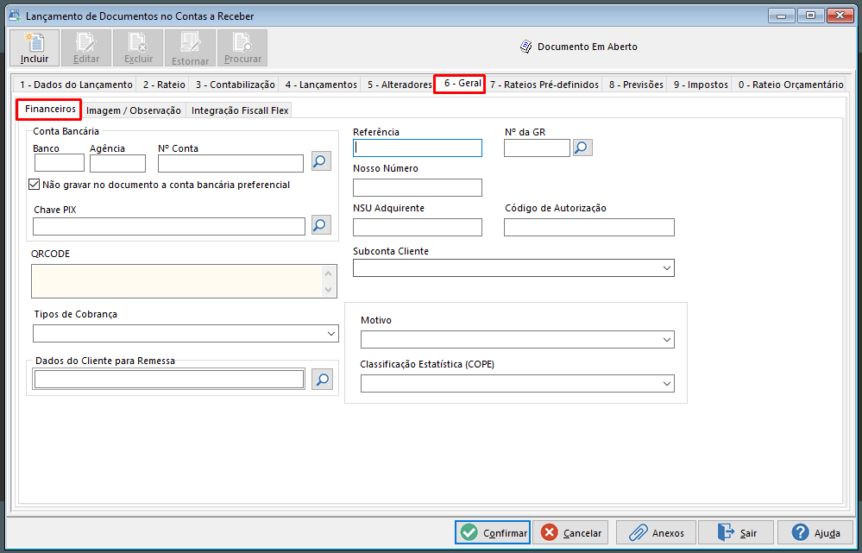This screenshot has height=553, width=862.
Task: Maximize the Lançamento de Documentos window
Action: coord(810,16)
